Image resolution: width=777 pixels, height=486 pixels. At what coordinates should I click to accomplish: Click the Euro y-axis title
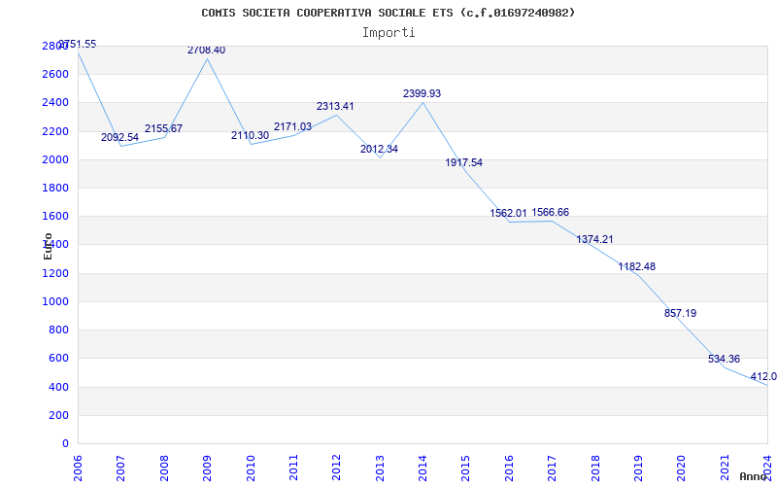48,246
